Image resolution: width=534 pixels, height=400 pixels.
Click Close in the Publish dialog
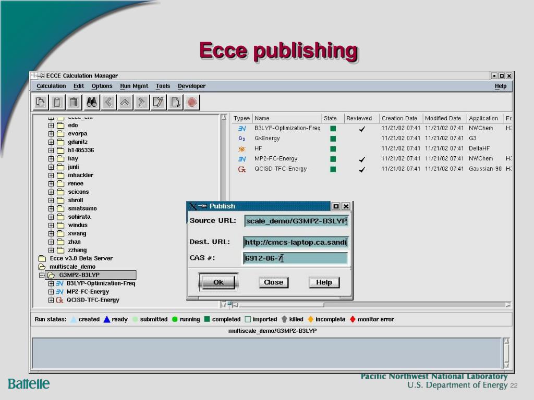273,282
